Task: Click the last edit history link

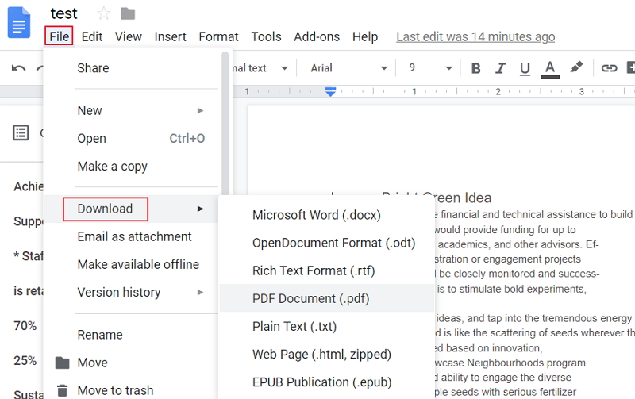Action: [475, 36]
